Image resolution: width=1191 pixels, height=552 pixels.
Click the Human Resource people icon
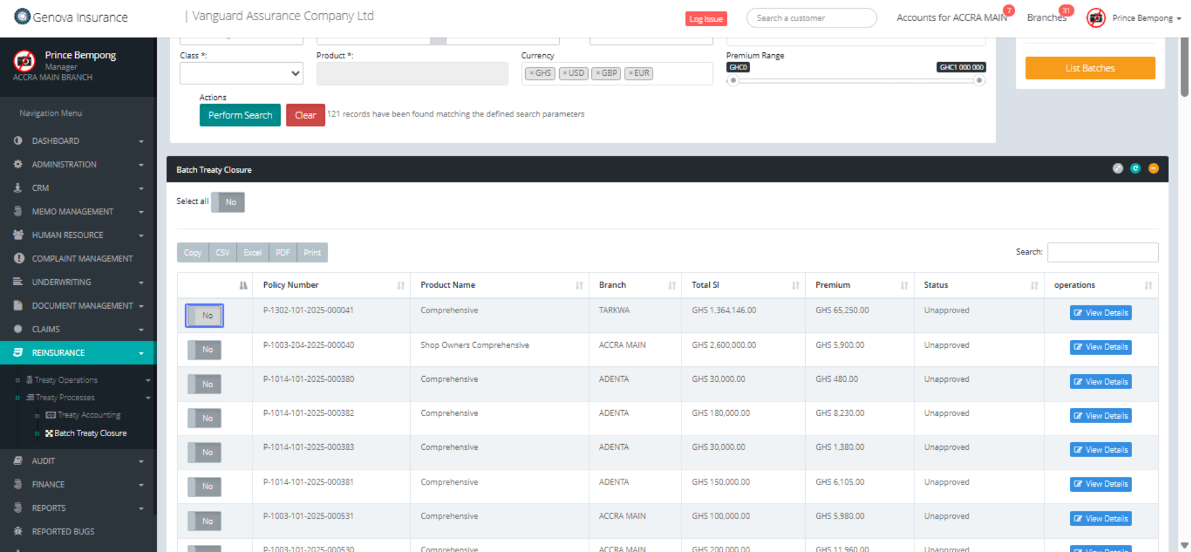coord(18,235)
